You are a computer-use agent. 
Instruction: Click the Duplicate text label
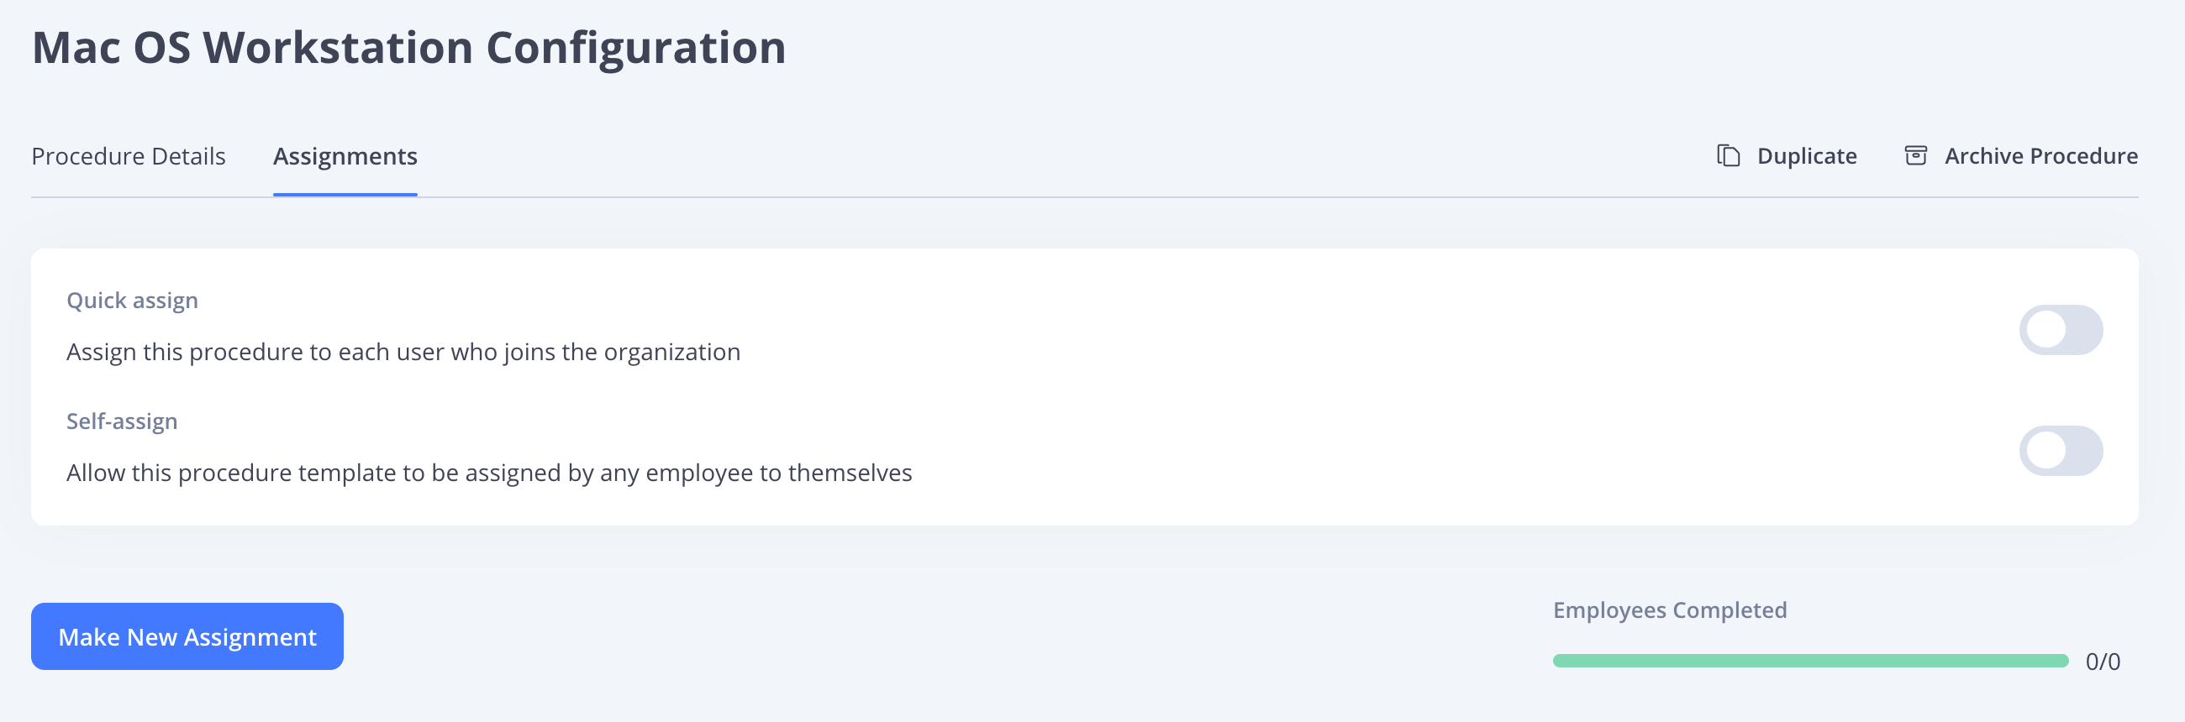1807,156
